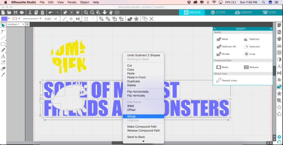
Task: Open the line style dropdown arrow
Action: (x=40, y=19)
